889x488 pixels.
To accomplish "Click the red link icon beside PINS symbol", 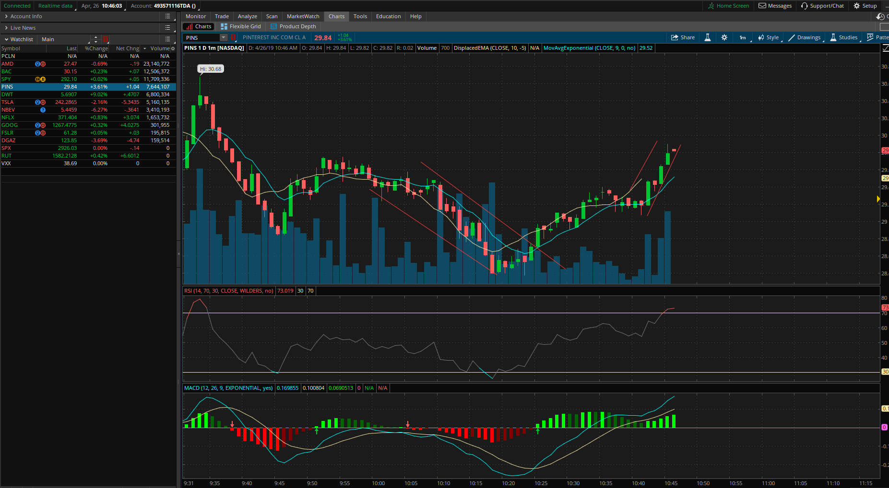I will click(x=233, y=37).
